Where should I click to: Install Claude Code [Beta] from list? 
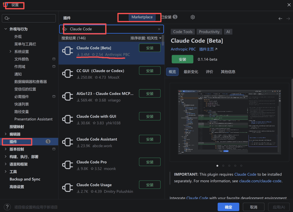click(x=150, y=48)
